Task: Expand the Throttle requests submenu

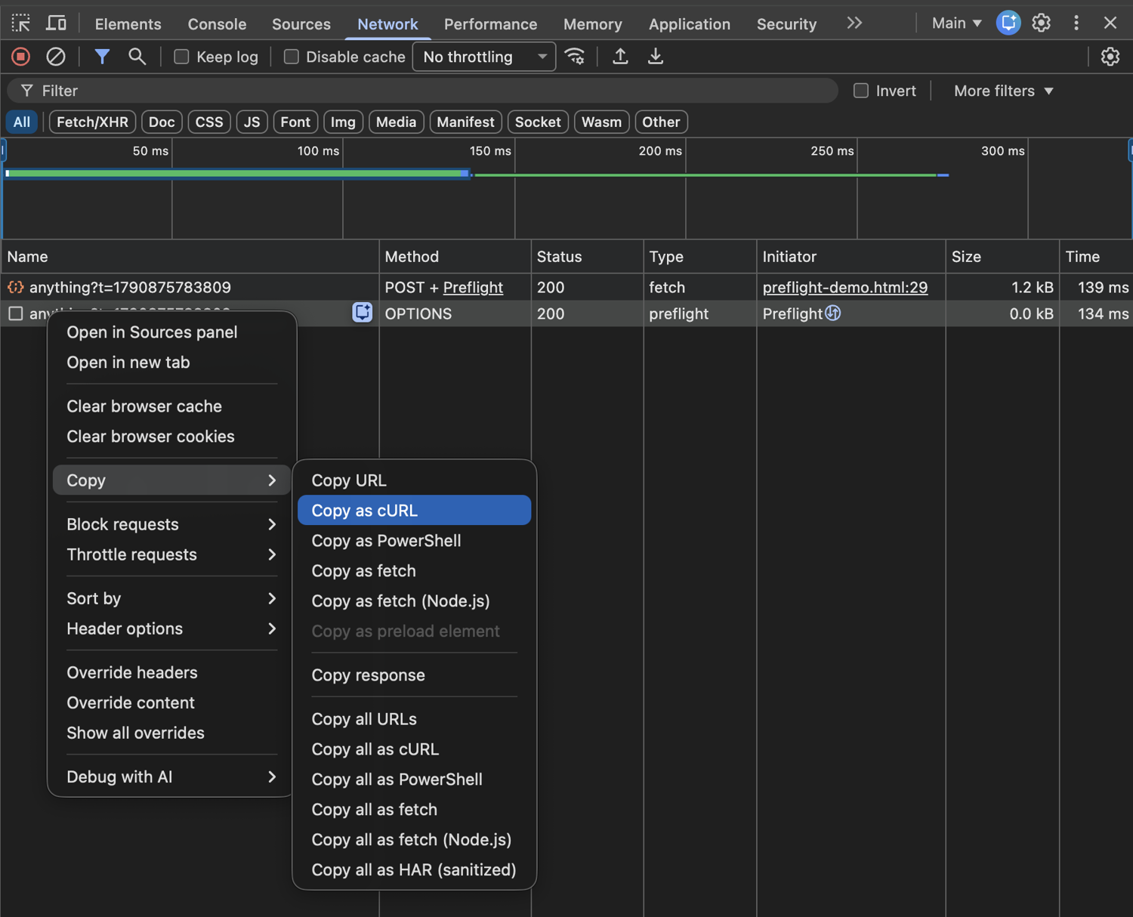Action: point(172,554)
